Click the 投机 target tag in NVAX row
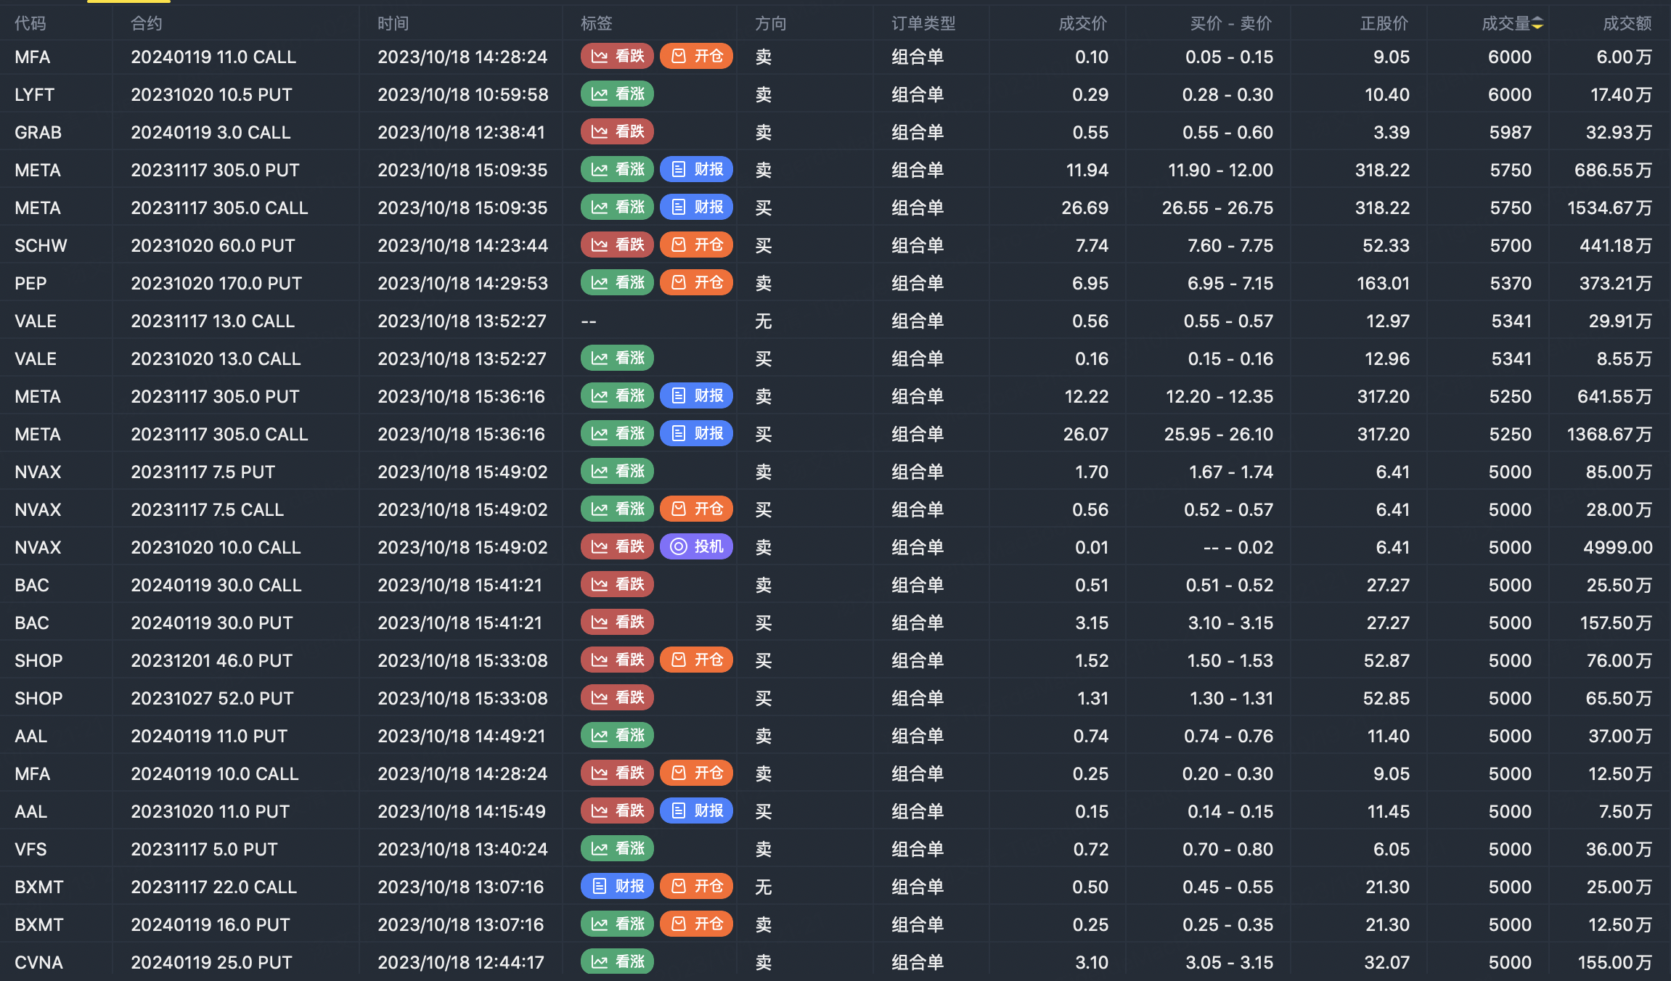 coord(697,547)
